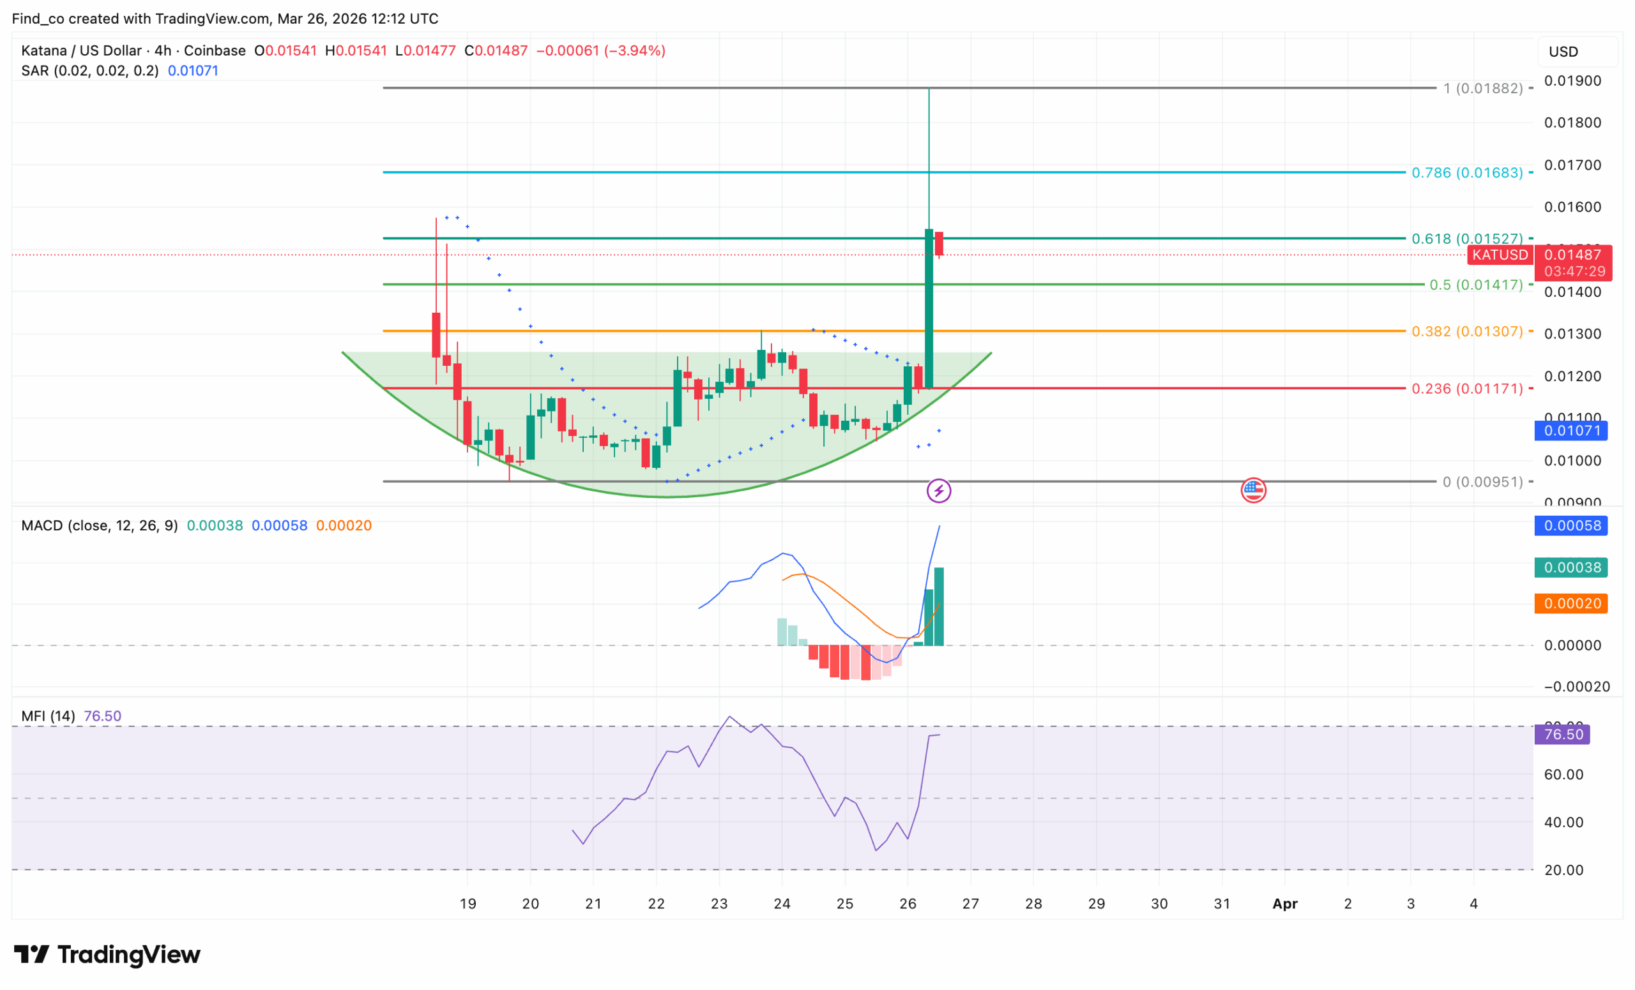Click the KATUSD price label tag
1635x990 pixels.
click(1500, 255)
